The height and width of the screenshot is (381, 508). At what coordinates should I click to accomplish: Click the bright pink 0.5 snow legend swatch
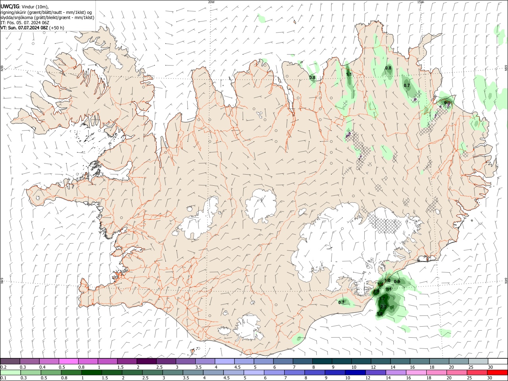[68, 361]
